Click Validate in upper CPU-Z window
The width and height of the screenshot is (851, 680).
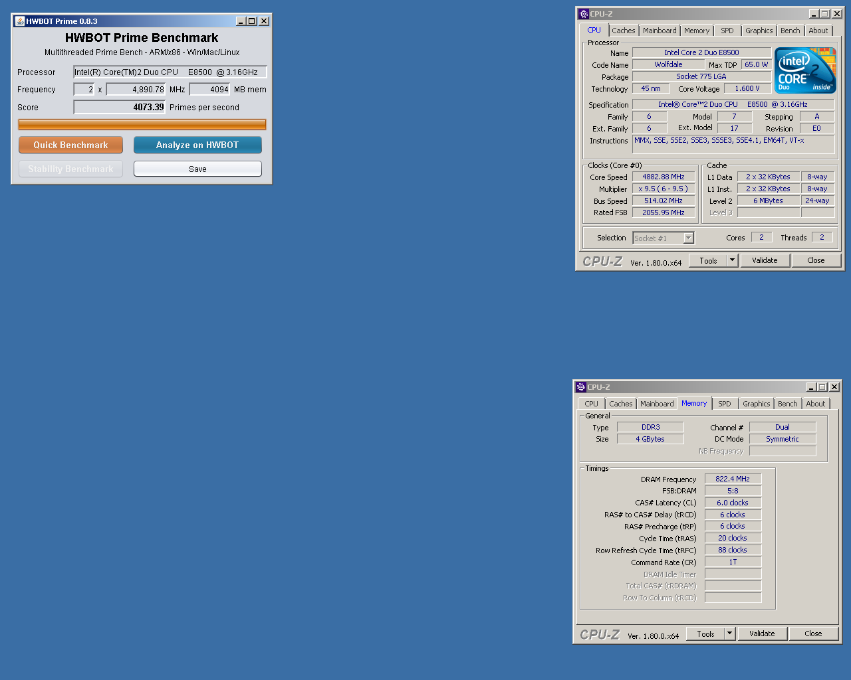click(x=765, y=260)
